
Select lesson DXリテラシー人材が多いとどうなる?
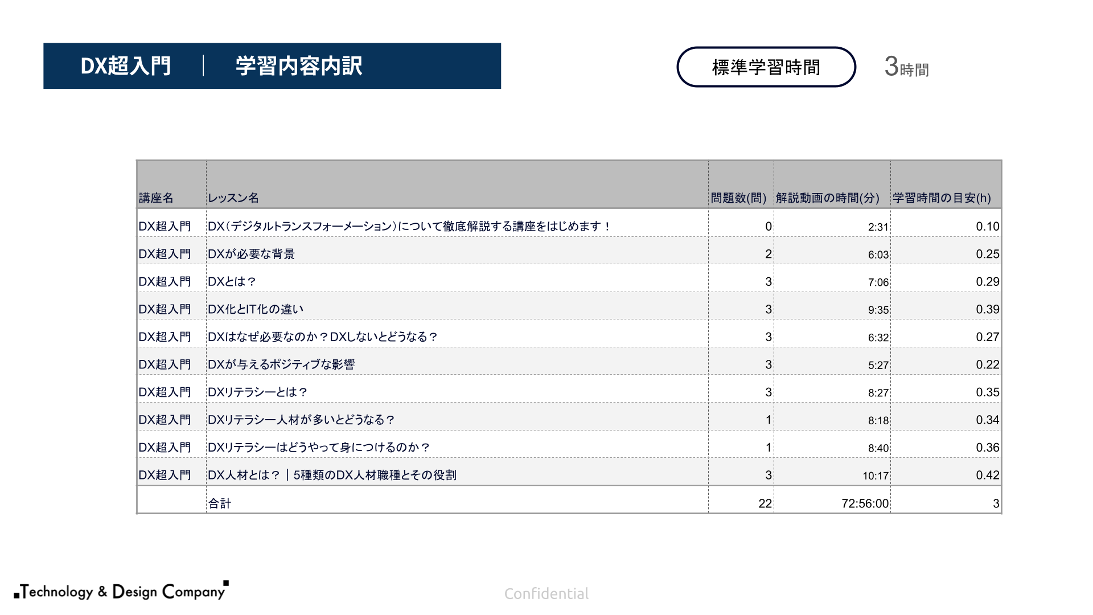point(301,420)
